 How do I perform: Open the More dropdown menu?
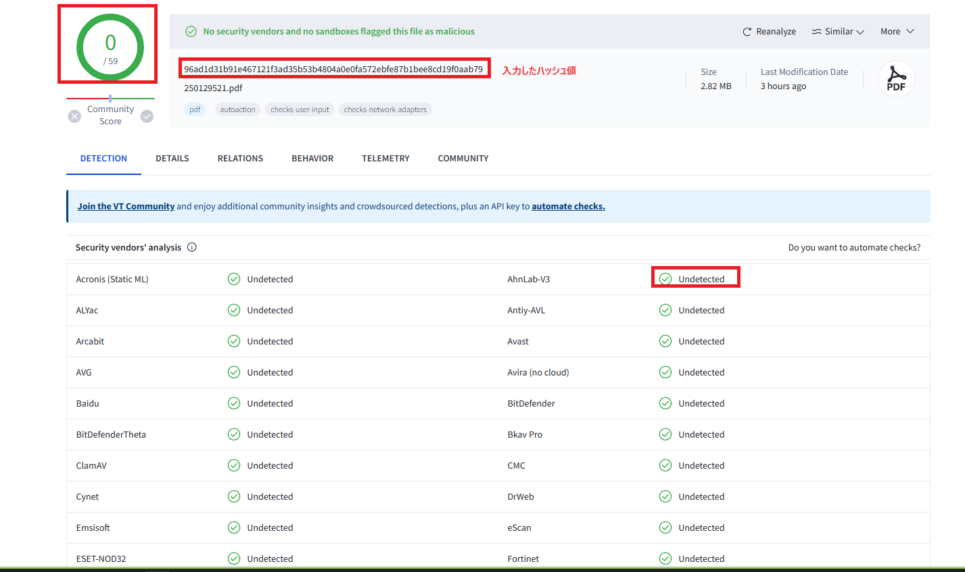click(896, 31)
